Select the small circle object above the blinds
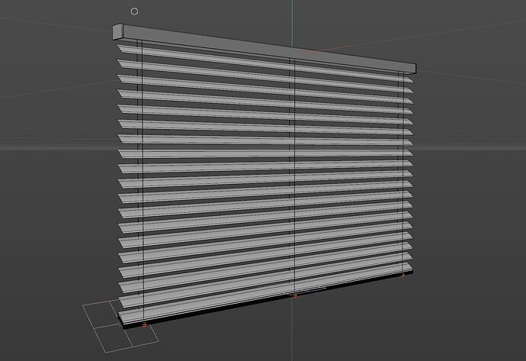 pyautogui.click(x=134, y=11)
